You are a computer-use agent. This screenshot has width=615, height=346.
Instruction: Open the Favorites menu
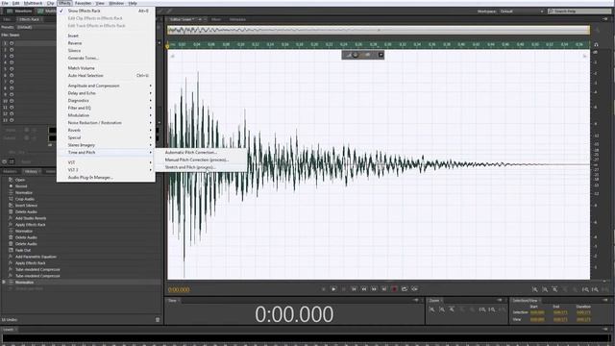click(x=83, y=3)
